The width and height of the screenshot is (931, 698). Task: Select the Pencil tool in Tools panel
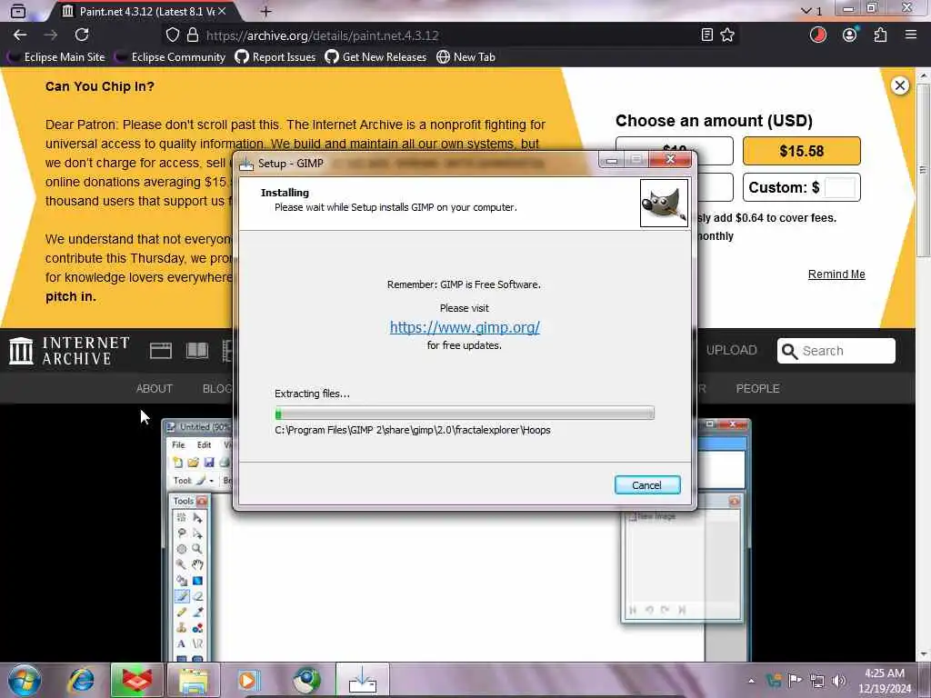tap(182, 612)
